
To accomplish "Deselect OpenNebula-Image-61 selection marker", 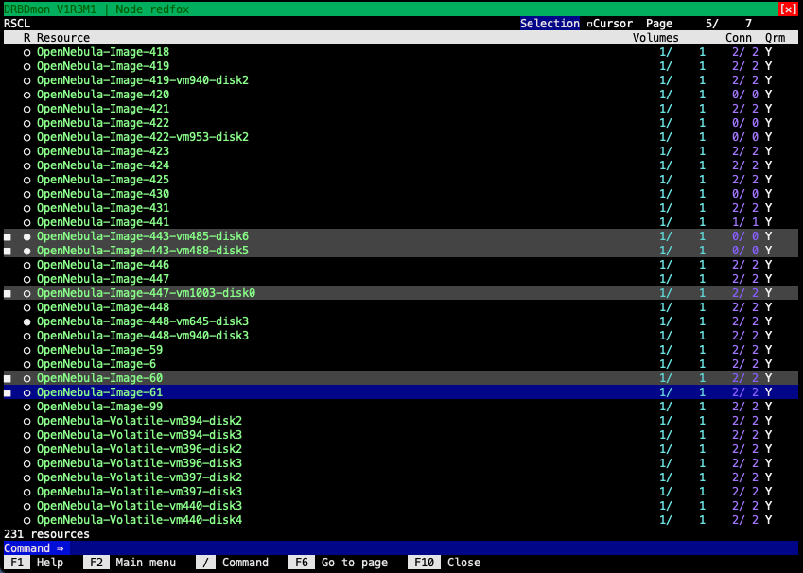I will tap(8, 392).
